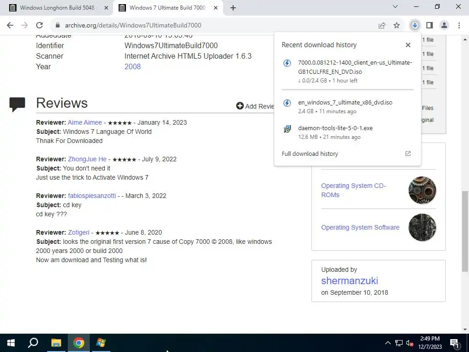Viewport: 469px width, 352px height.
Task: Open en_windows_7_ultimate_x86_dvd.iso download entry
Action: (348, 106)
